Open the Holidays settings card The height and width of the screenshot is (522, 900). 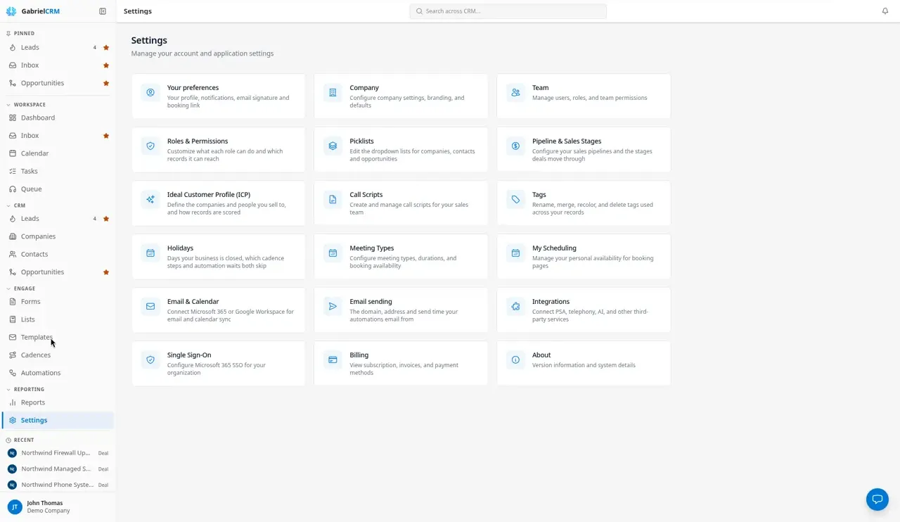[x=219, y=257]
